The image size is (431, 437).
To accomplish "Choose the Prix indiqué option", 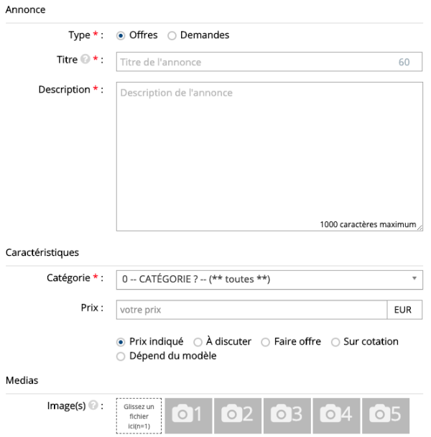I will coord(121,342).
